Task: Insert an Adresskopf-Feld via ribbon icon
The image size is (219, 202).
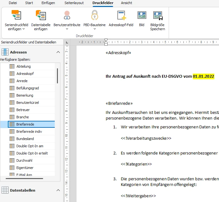Action: pyautogui.click(x=121, y=15)
